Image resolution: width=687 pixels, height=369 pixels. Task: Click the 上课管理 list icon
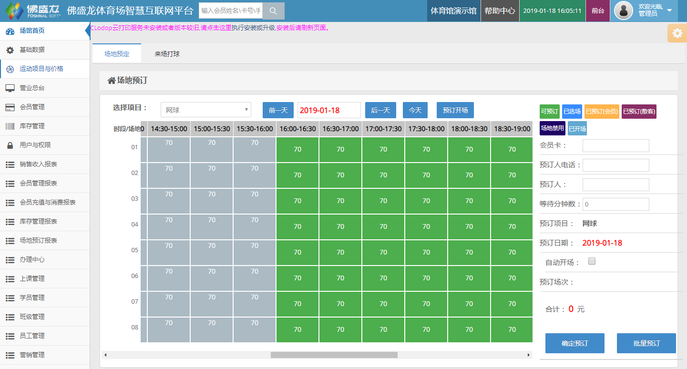click(10, 279)
